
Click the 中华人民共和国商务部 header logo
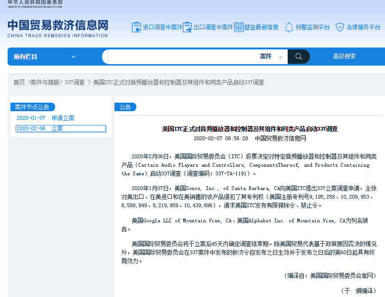(x=35, y=4)
